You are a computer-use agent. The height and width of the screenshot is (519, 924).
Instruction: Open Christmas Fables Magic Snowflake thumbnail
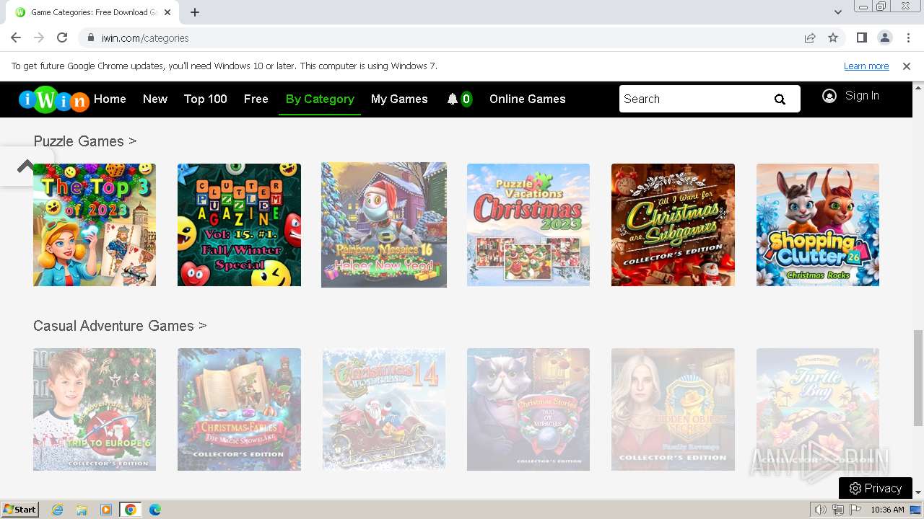tap(239, 409)
